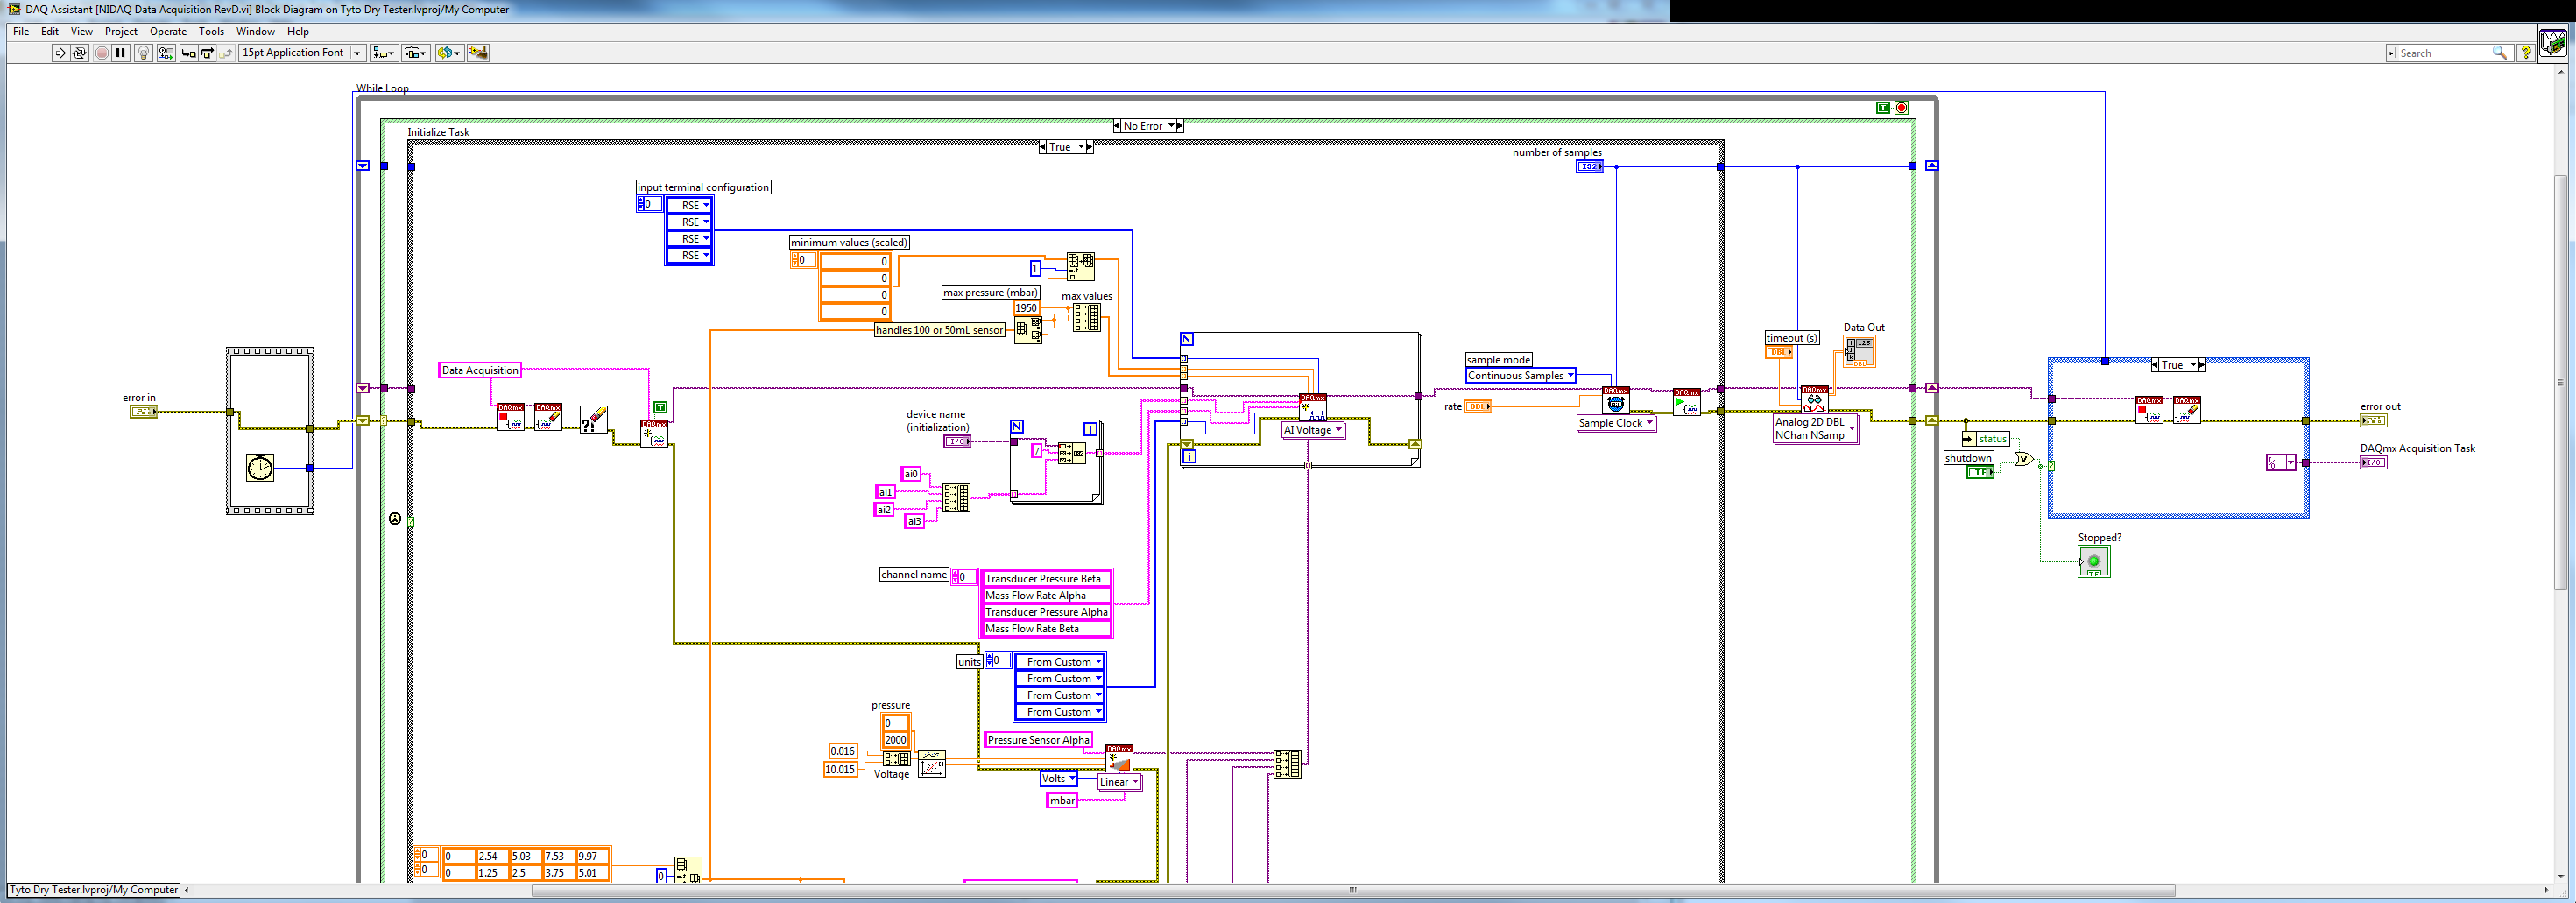Click the context help question mark button

[2526, 53]
